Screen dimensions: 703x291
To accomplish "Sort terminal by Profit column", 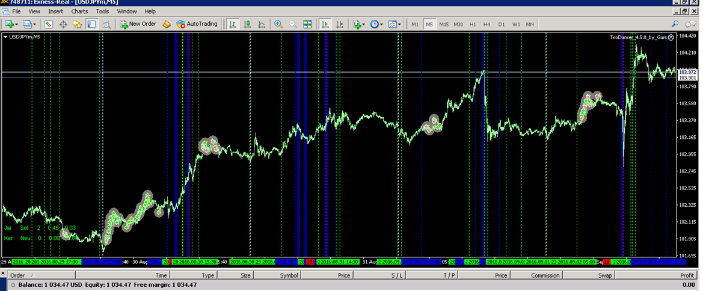I will coord(655,275).
